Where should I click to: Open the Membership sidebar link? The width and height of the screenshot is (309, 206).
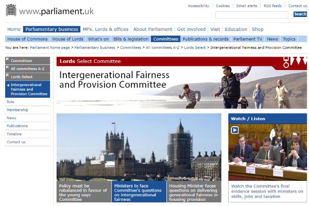[x=18, y=110]
